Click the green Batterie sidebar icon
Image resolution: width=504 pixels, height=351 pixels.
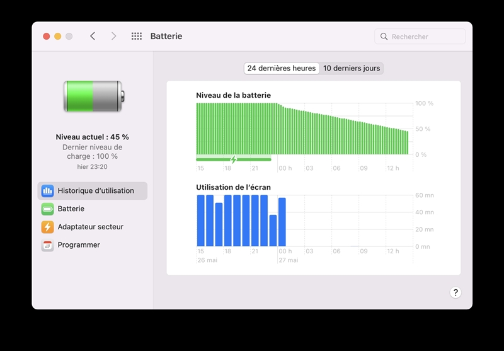pos(48,209)
